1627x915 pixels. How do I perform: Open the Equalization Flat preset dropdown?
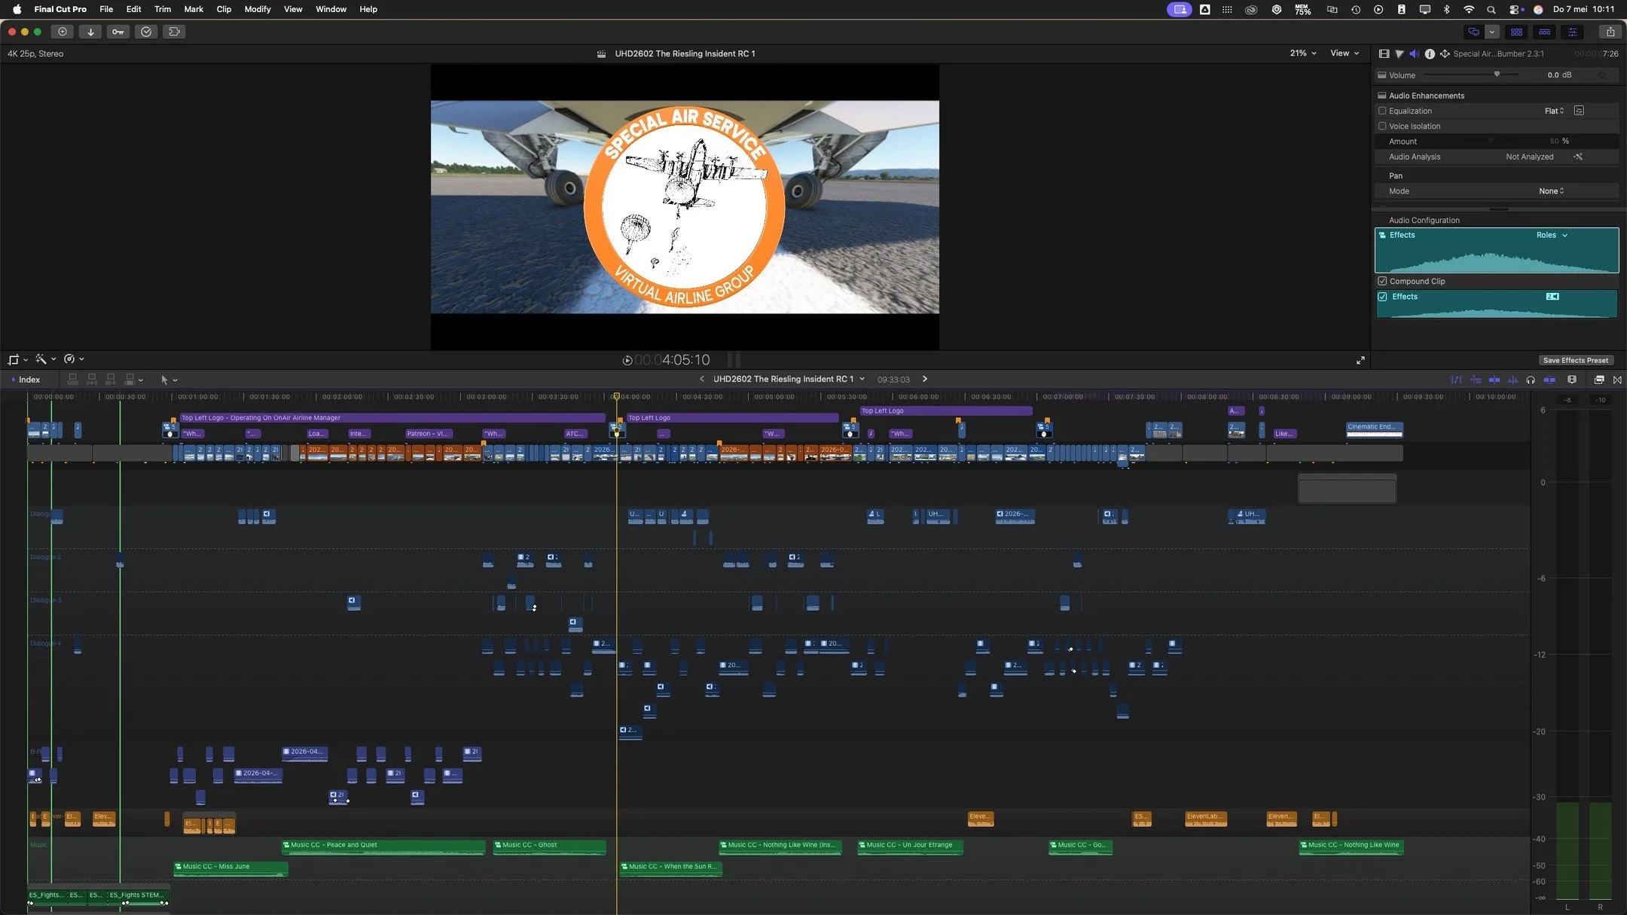click(1554, 111)
